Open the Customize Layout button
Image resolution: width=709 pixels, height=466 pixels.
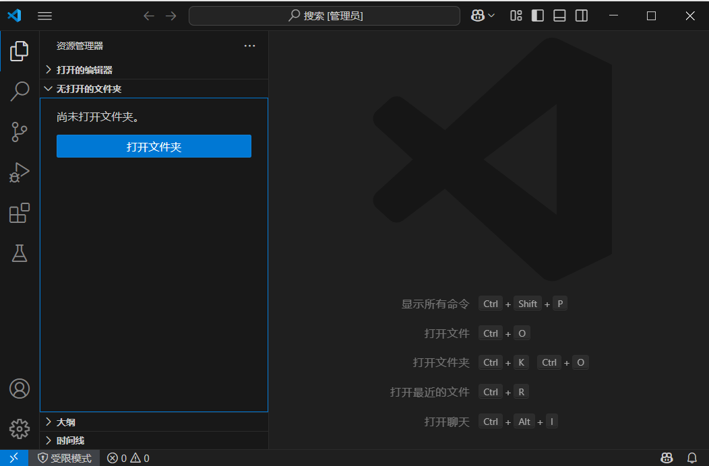click(x=516, y=15)
